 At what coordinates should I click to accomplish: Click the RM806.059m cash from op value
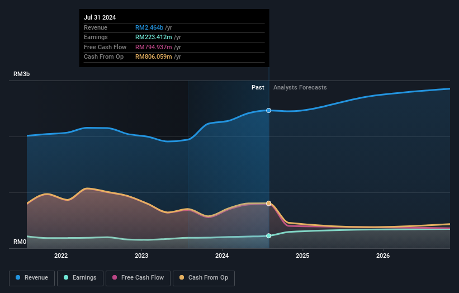click(154, 57)
